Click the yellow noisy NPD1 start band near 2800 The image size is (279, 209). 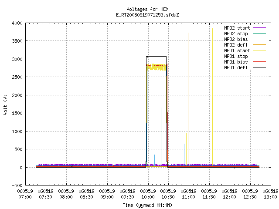click(157, 67)
